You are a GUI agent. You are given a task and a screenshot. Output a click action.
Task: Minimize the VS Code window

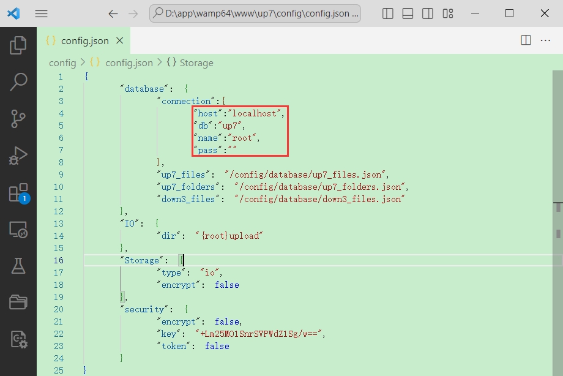tap(475, 13)
